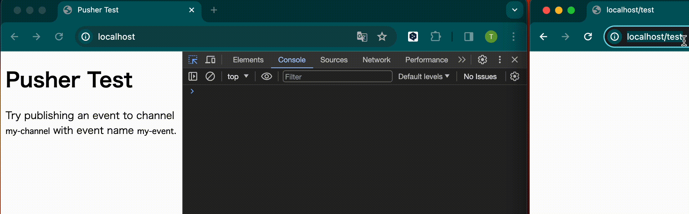Reload the localhost/test page
The height and width of the screenshot is (214, 689).
pyautogui.click(x=588, y=37)
